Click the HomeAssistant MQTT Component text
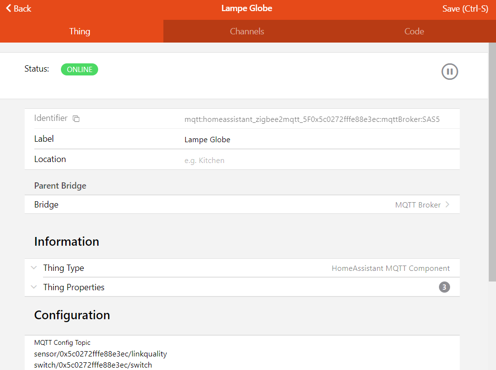Viewport: 496px width, 370px height. [391, 268]
